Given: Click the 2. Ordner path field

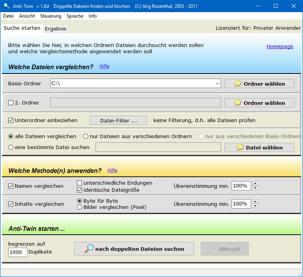Looking at the screenshot, I should (135, 103).
